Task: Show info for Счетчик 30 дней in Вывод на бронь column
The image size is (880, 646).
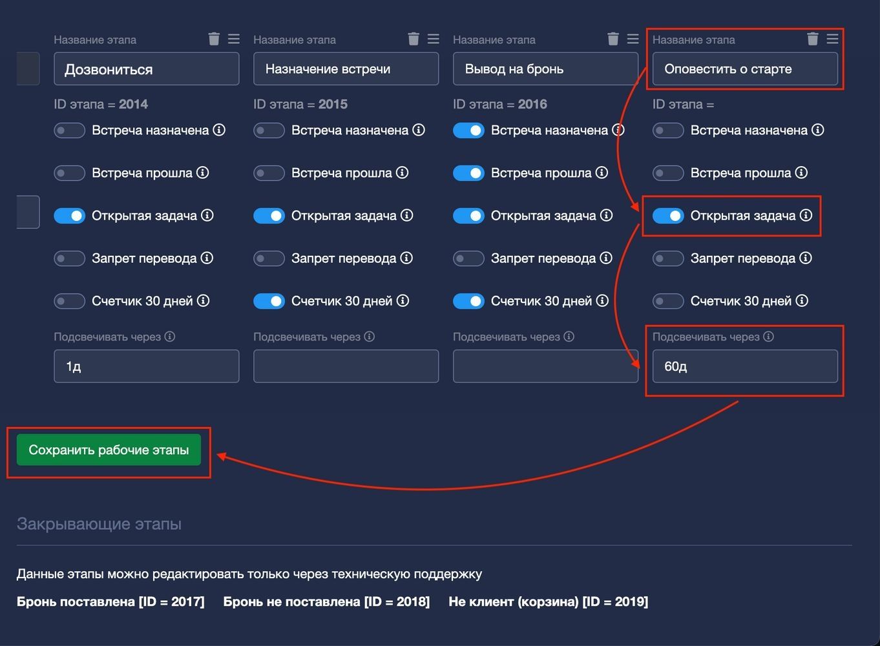Action: (x=602, y=300)
